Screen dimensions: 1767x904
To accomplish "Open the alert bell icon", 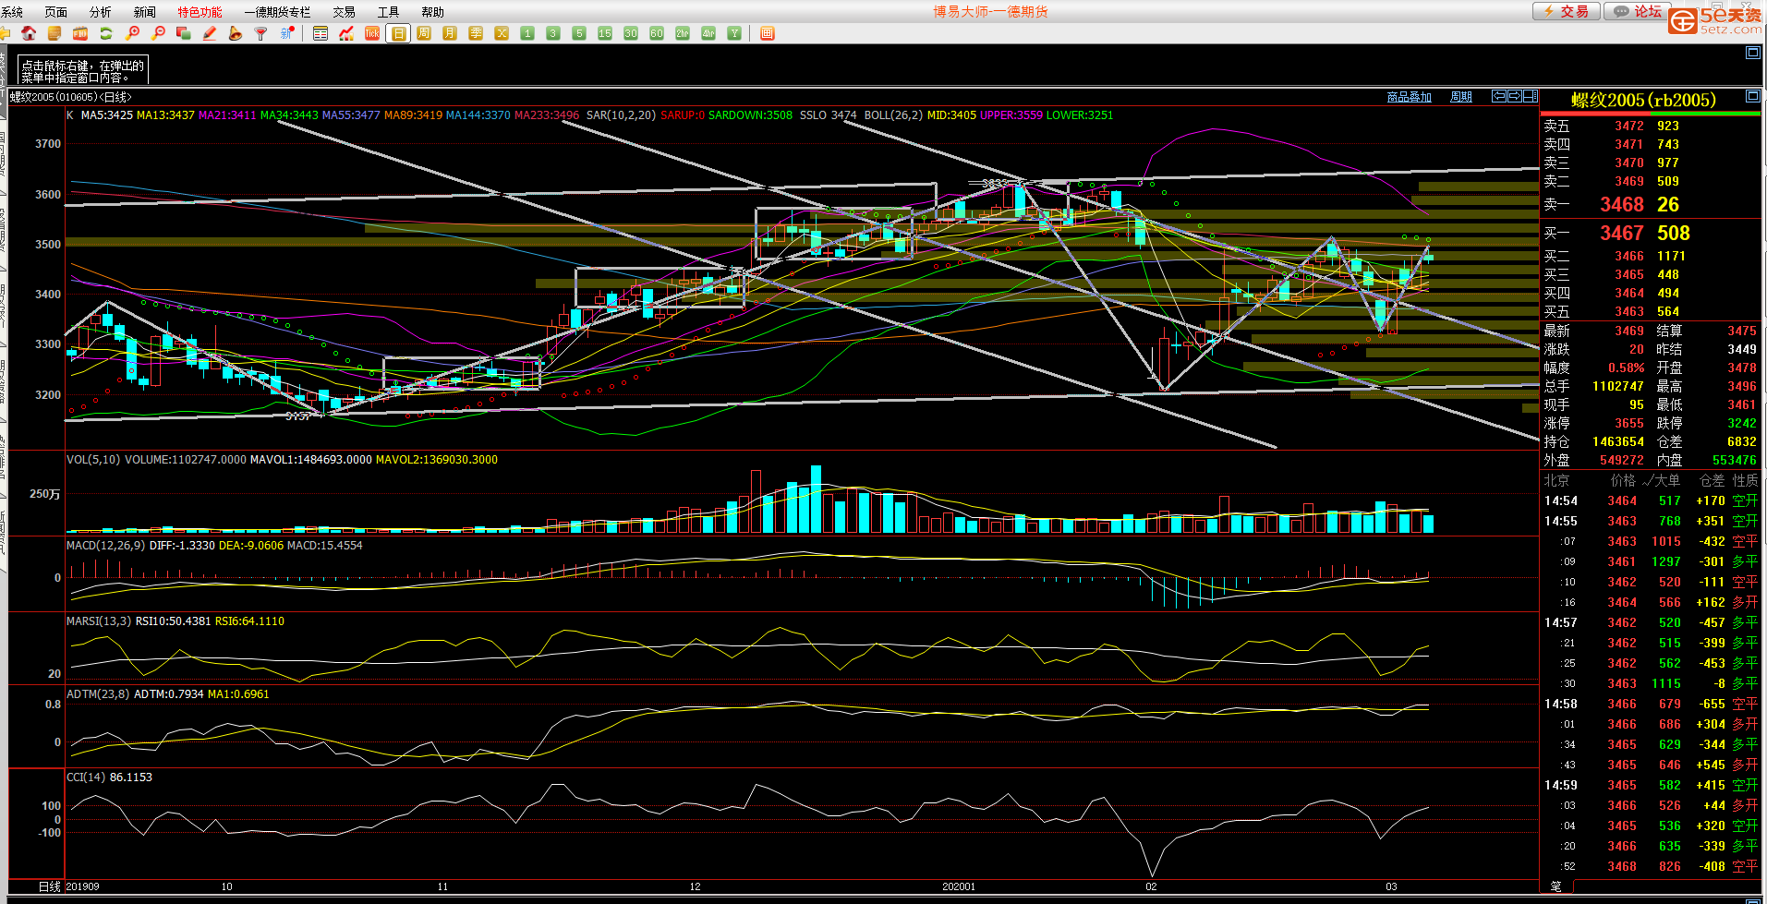I will pyautogui.click(x=236, y=33).
